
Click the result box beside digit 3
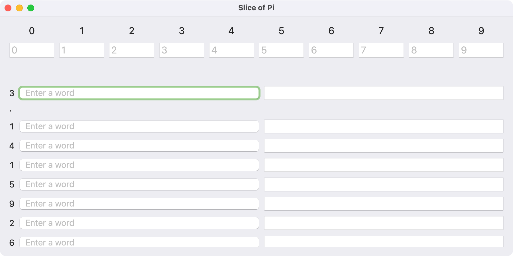point(384,93)
